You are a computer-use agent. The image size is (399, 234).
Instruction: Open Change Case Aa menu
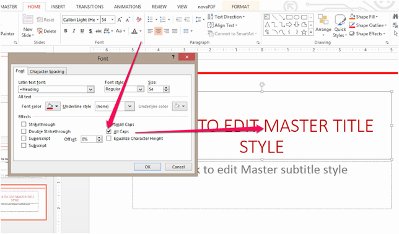pyautogui.click(x=120, y=31)
